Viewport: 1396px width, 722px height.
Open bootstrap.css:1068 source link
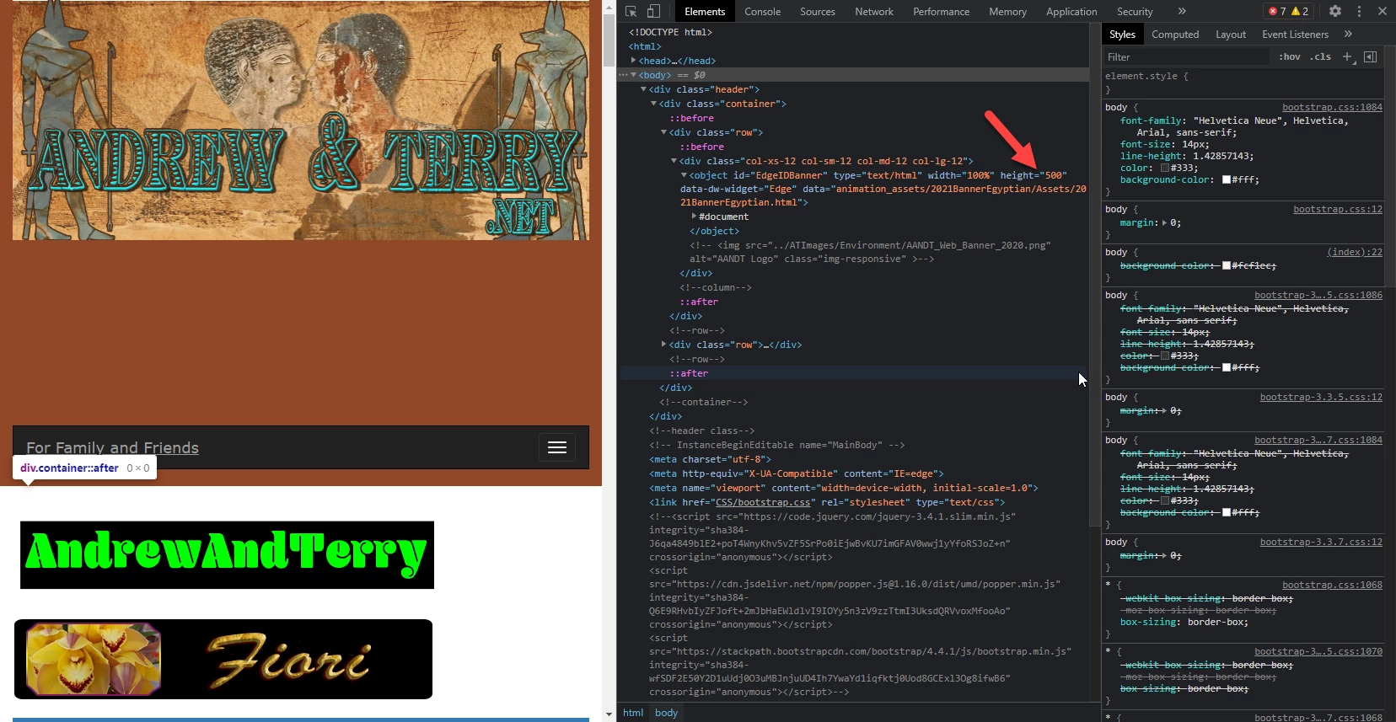pyautogui.click(x=1332, y=585)
